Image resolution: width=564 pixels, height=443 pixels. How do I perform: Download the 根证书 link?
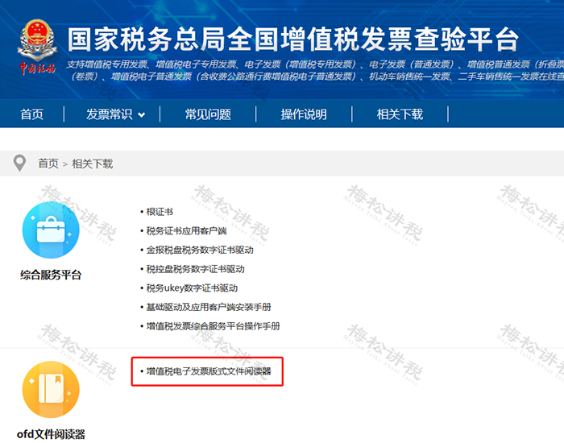click(160, 212)
